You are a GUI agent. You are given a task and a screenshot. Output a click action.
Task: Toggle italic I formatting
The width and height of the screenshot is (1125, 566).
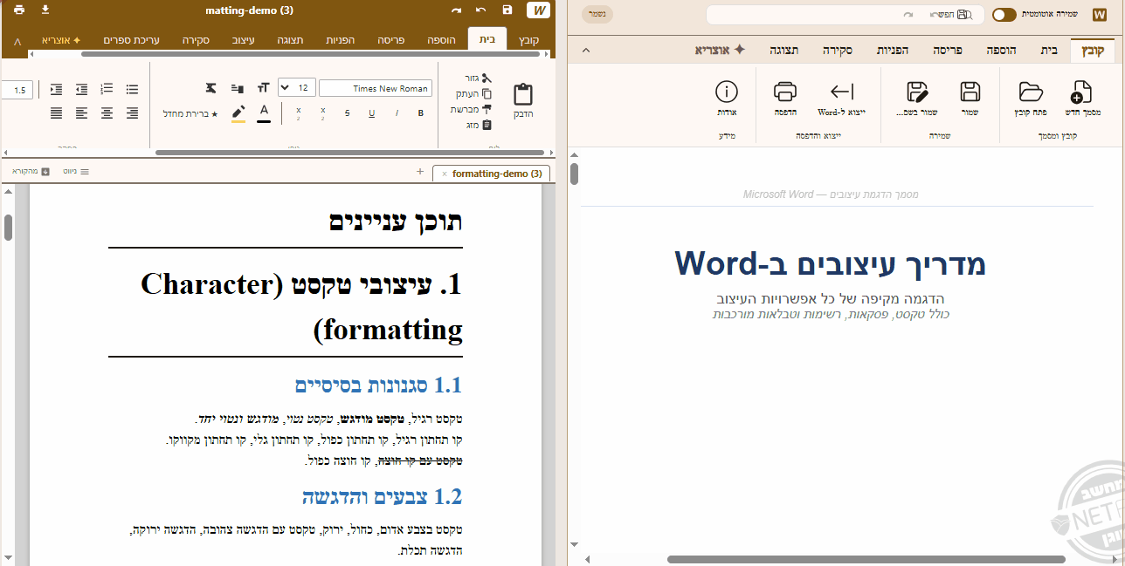[x=397, y=113]
